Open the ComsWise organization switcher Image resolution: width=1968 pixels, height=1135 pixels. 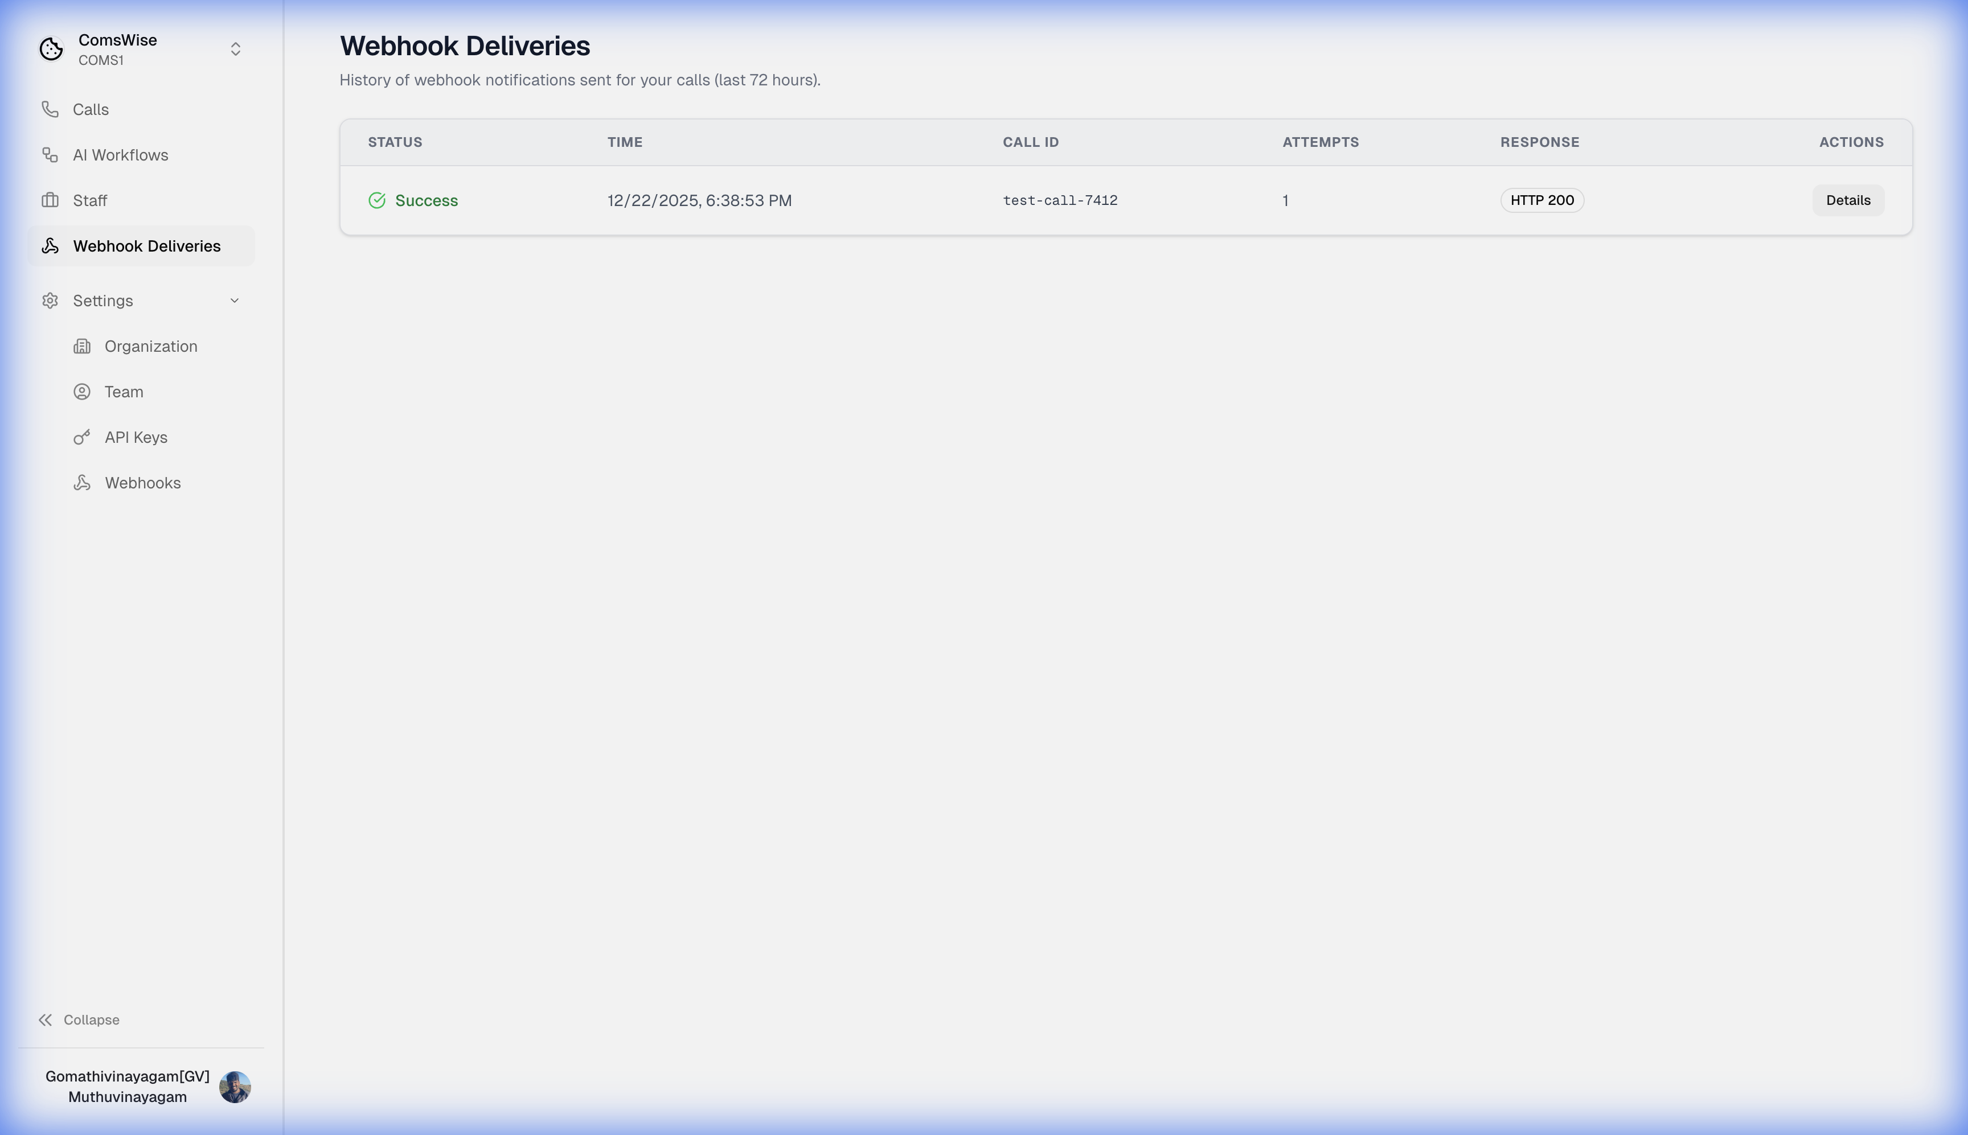pos(236,48)
